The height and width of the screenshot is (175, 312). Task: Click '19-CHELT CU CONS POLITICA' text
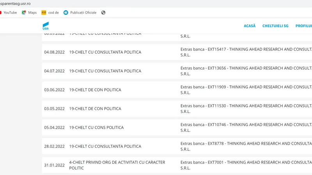96,128
